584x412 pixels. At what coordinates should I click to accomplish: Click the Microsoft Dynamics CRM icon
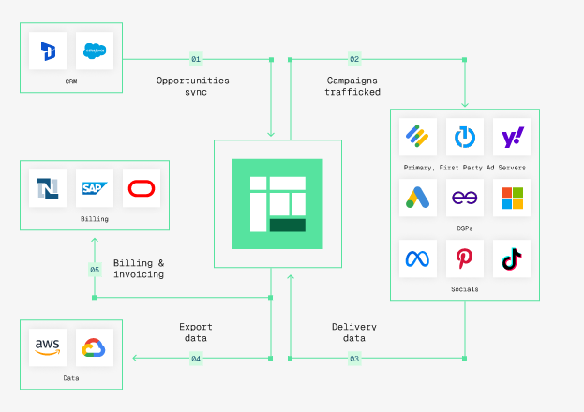tap(48, 51)
